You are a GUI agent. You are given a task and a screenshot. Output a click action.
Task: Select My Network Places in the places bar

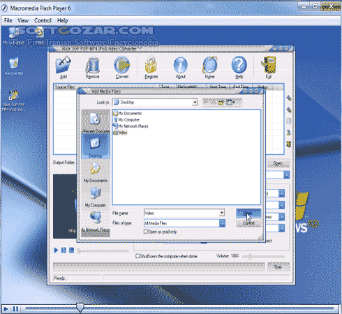tap(96, 221)
